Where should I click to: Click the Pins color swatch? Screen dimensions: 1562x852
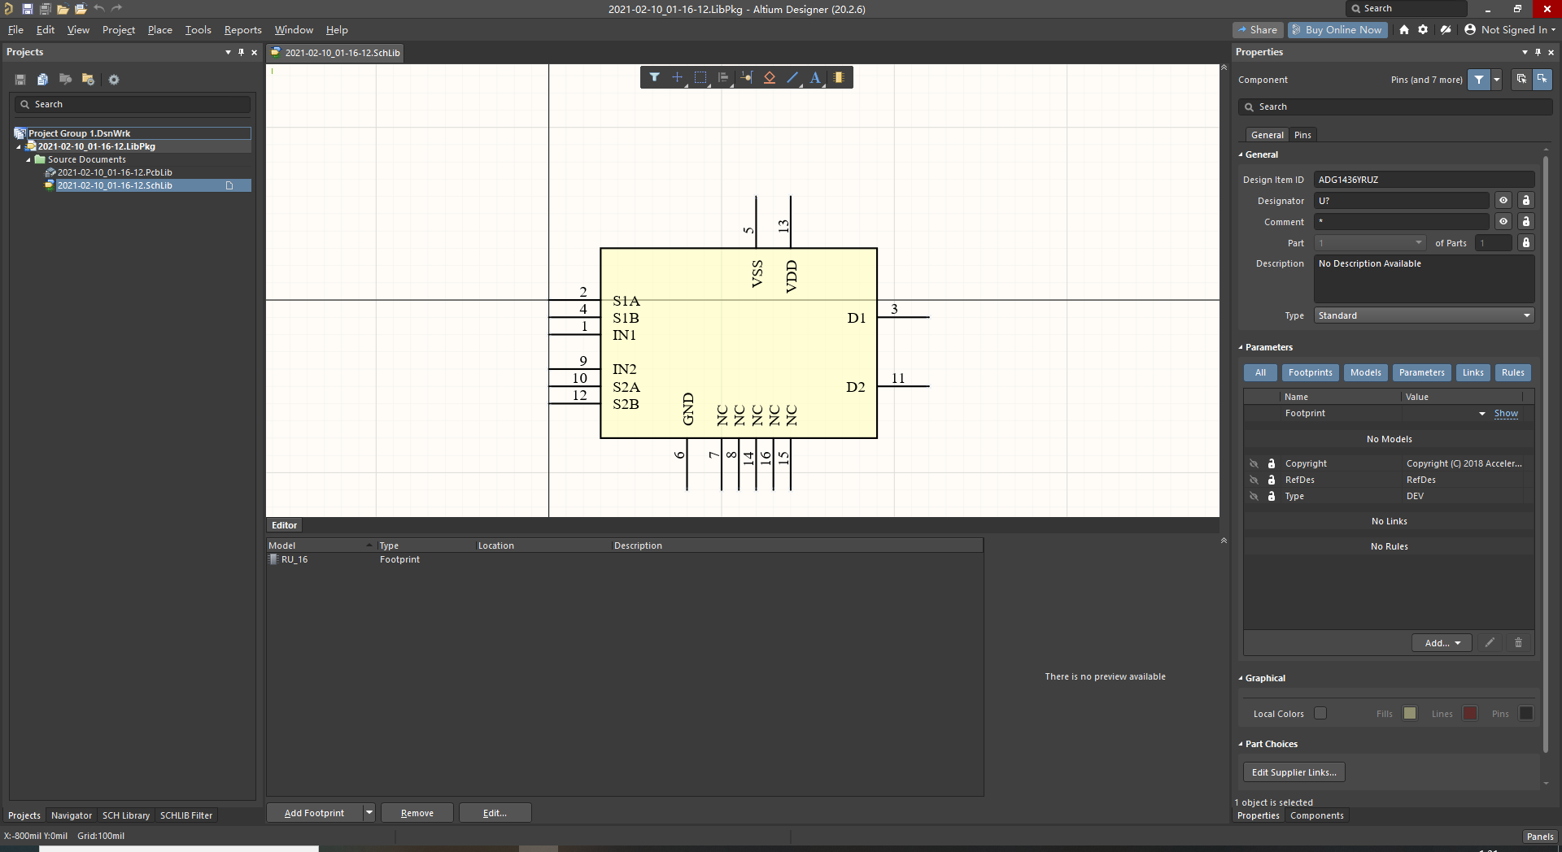[x=1526, y=713]
